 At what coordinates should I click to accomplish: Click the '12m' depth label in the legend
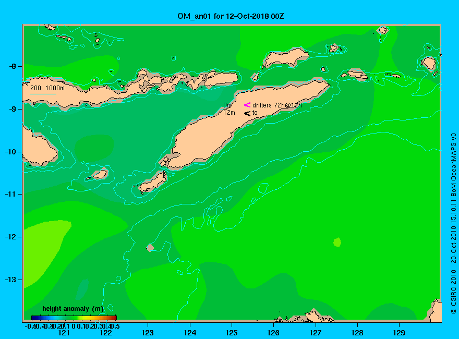coord(229,113)
